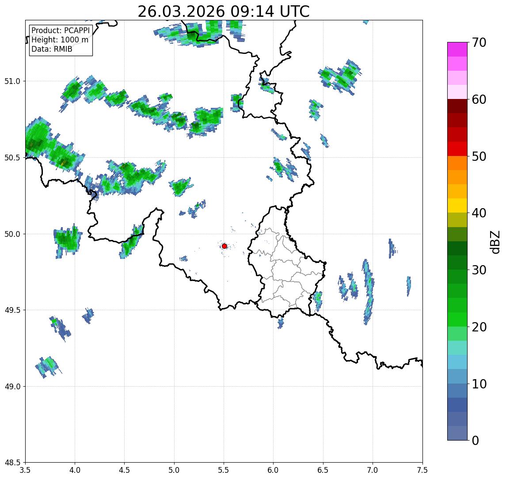Click the latitude axis label 48.5

click(x=12, y=462)
